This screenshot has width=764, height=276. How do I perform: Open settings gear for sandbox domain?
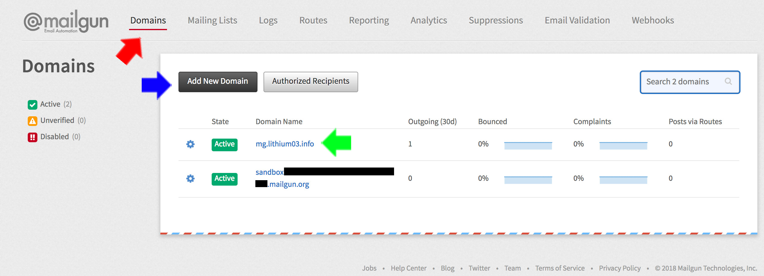pos(190,179)
